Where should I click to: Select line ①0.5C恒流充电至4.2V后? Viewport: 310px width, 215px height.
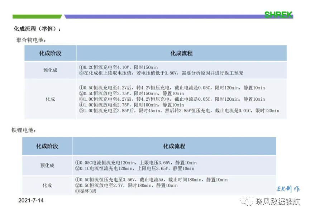tap(172, 88)
